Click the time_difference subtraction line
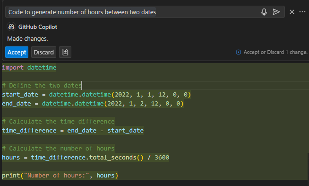Image resolution: width=309 pixels, height=186 pixels. 73,131
